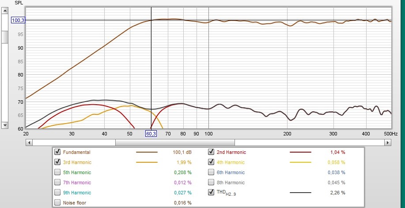Click the 4th Harmonic legend label
Image resolution: width=405 pixels, height=208 pixels.
(x=231, y=163)
